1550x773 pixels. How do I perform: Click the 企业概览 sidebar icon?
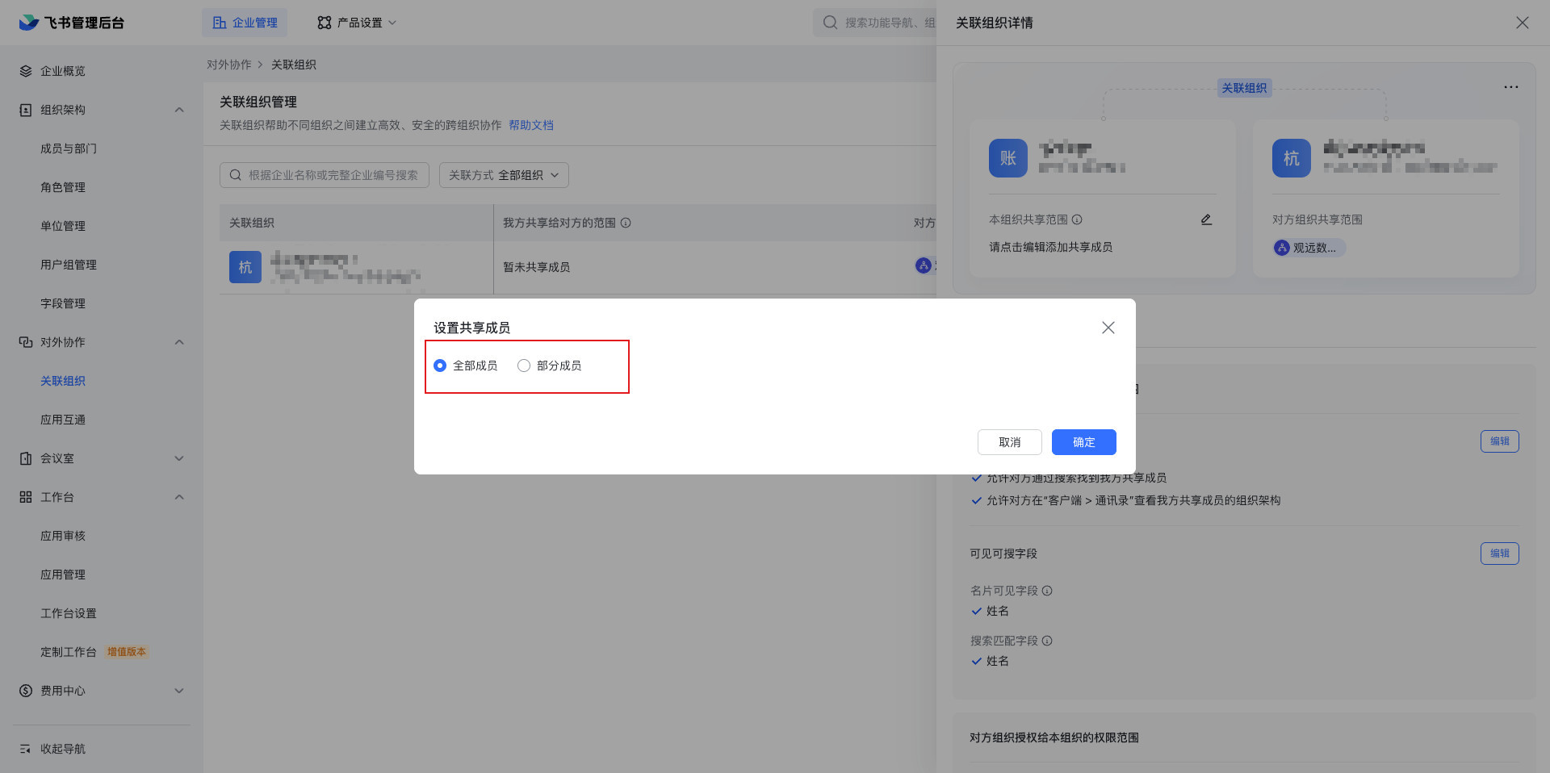26,71
